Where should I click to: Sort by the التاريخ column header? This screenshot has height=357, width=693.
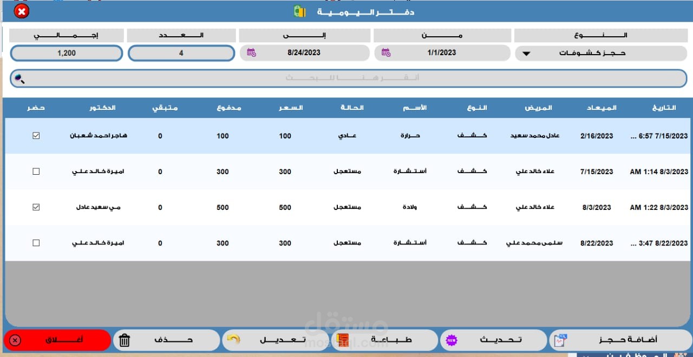(x=664, y=108)
